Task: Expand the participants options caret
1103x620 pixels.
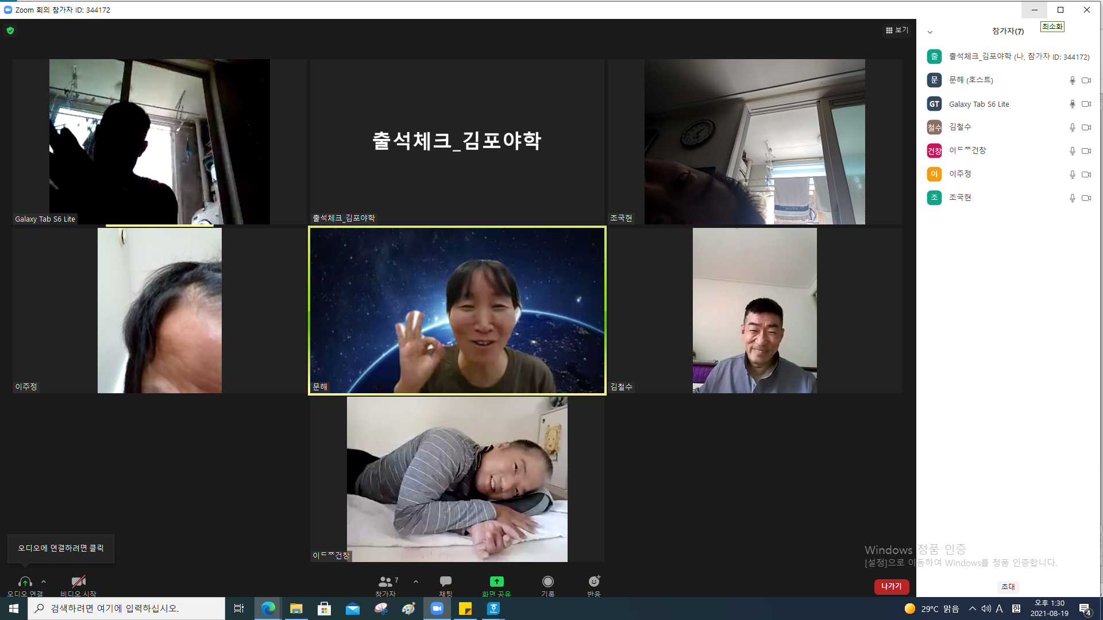Action: point(416,582)
